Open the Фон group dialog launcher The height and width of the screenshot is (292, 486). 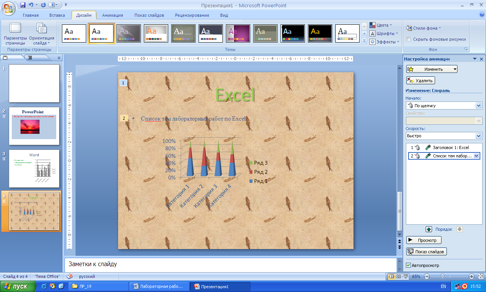466,49
